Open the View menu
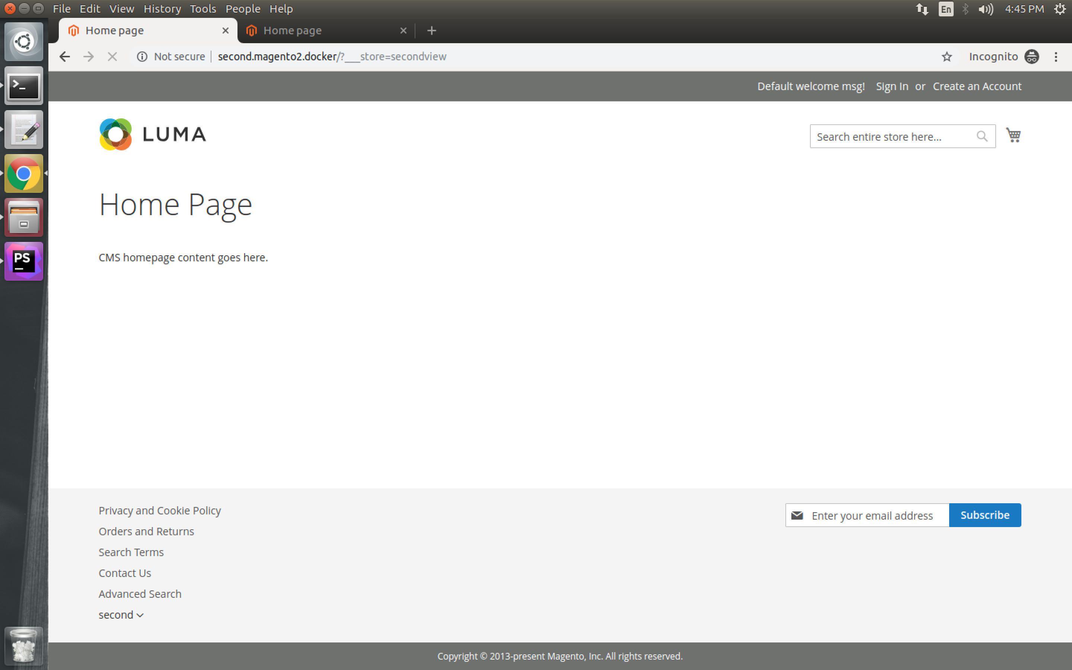The image size is (1072, 670). point(122,9)
